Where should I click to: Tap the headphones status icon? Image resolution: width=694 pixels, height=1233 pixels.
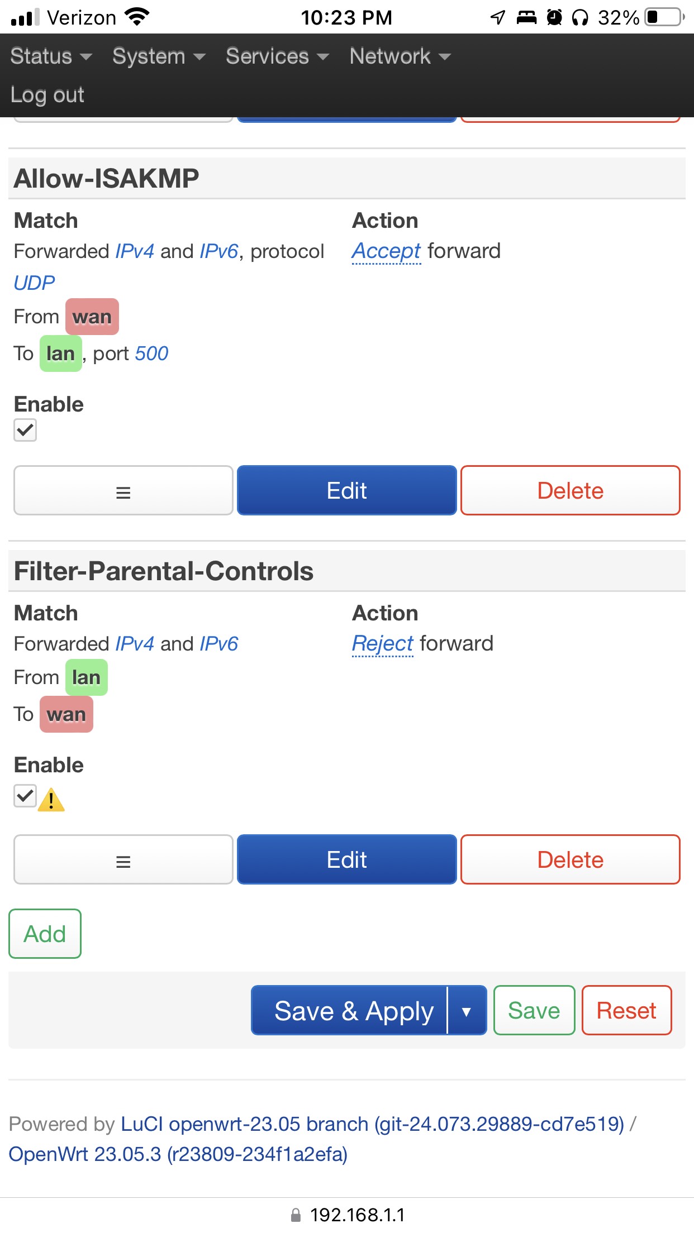(580, 18)
